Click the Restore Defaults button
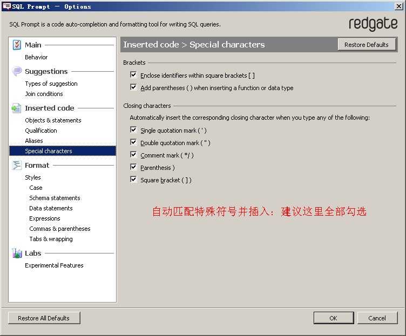 coord(367,44)
